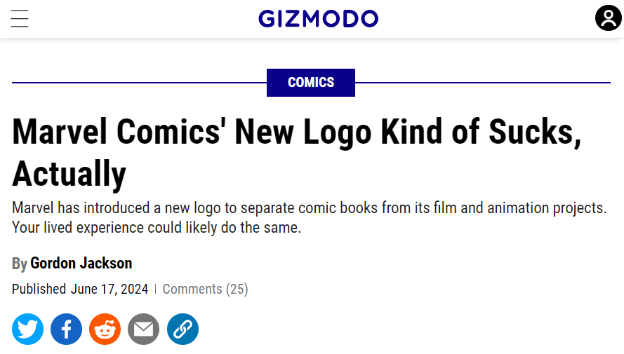The image size is (624, 354).
Task: Click the "Marvel Comics' New Logo" headline
Action: point(296,132)
